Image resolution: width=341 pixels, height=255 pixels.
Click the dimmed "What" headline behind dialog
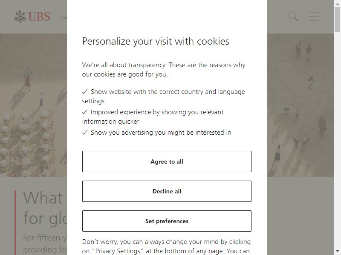click(x=43, y=198)
